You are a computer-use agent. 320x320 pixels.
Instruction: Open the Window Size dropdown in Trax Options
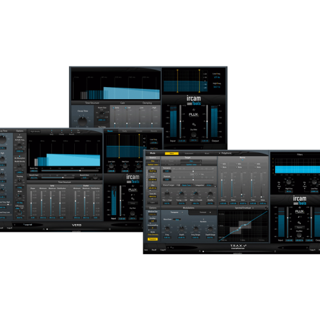(x=152, y=214)
